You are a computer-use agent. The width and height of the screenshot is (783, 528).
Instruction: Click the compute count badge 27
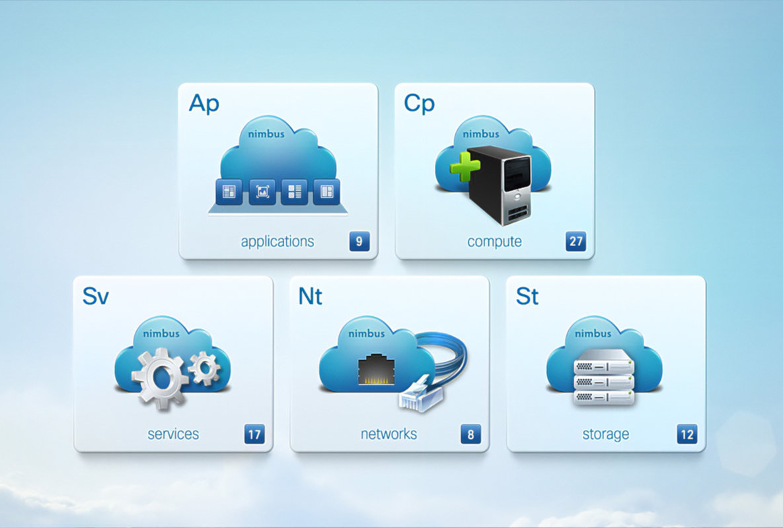[x=576, y=242]
